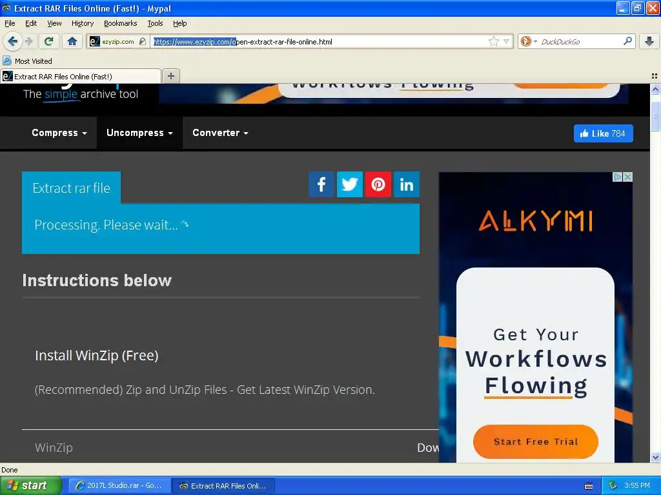Click the magnifier search icon
Image resolution: width=661 pixels, height=495 pixels.
pos(627,41)
